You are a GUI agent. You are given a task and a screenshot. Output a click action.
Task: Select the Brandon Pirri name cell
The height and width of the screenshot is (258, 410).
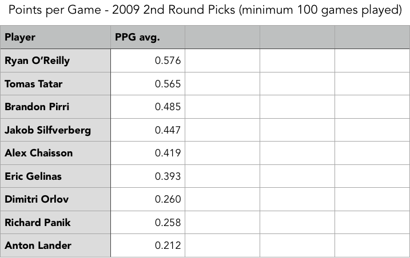[x=55, y=107]
